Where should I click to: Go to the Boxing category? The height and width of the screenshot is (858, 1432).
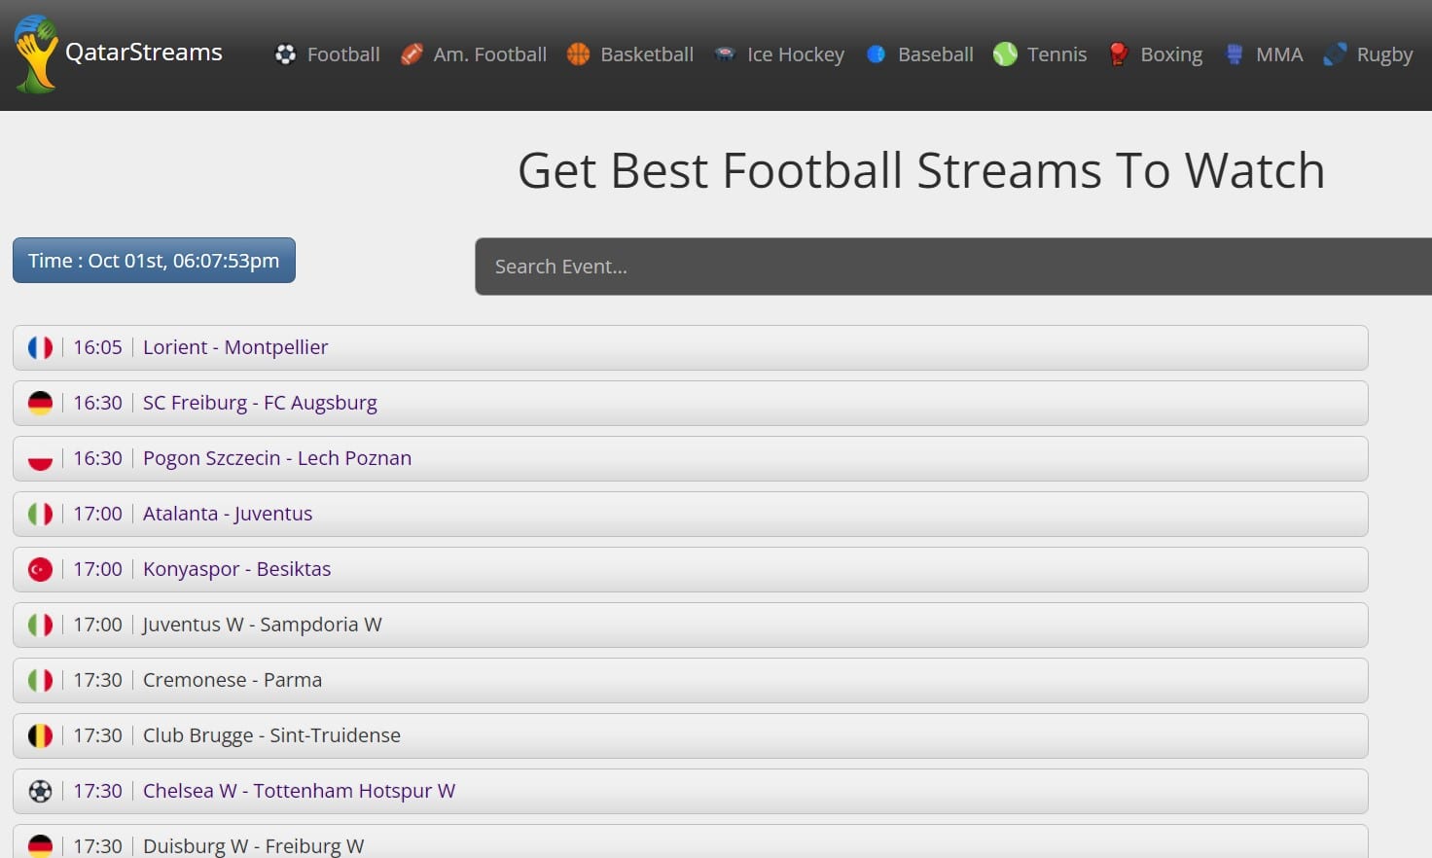pyautogui.click(x=1170, y=54)
